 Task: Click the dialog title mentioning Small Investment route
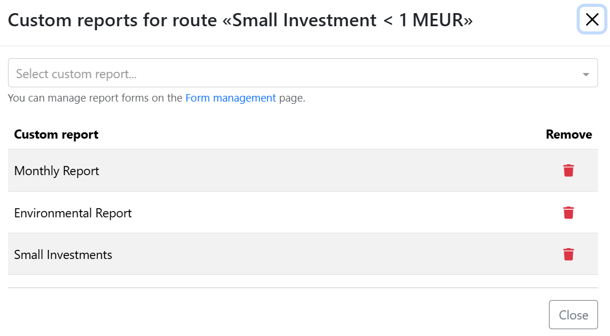pyautogui.click(x=240, y=20)
